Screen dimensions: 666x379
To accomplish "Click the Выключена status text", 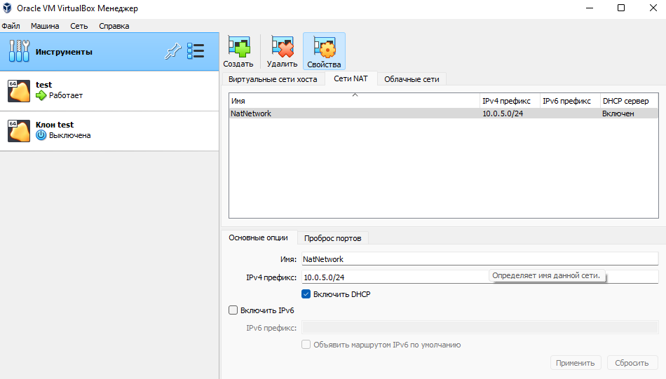I will (x=69, y=135).
